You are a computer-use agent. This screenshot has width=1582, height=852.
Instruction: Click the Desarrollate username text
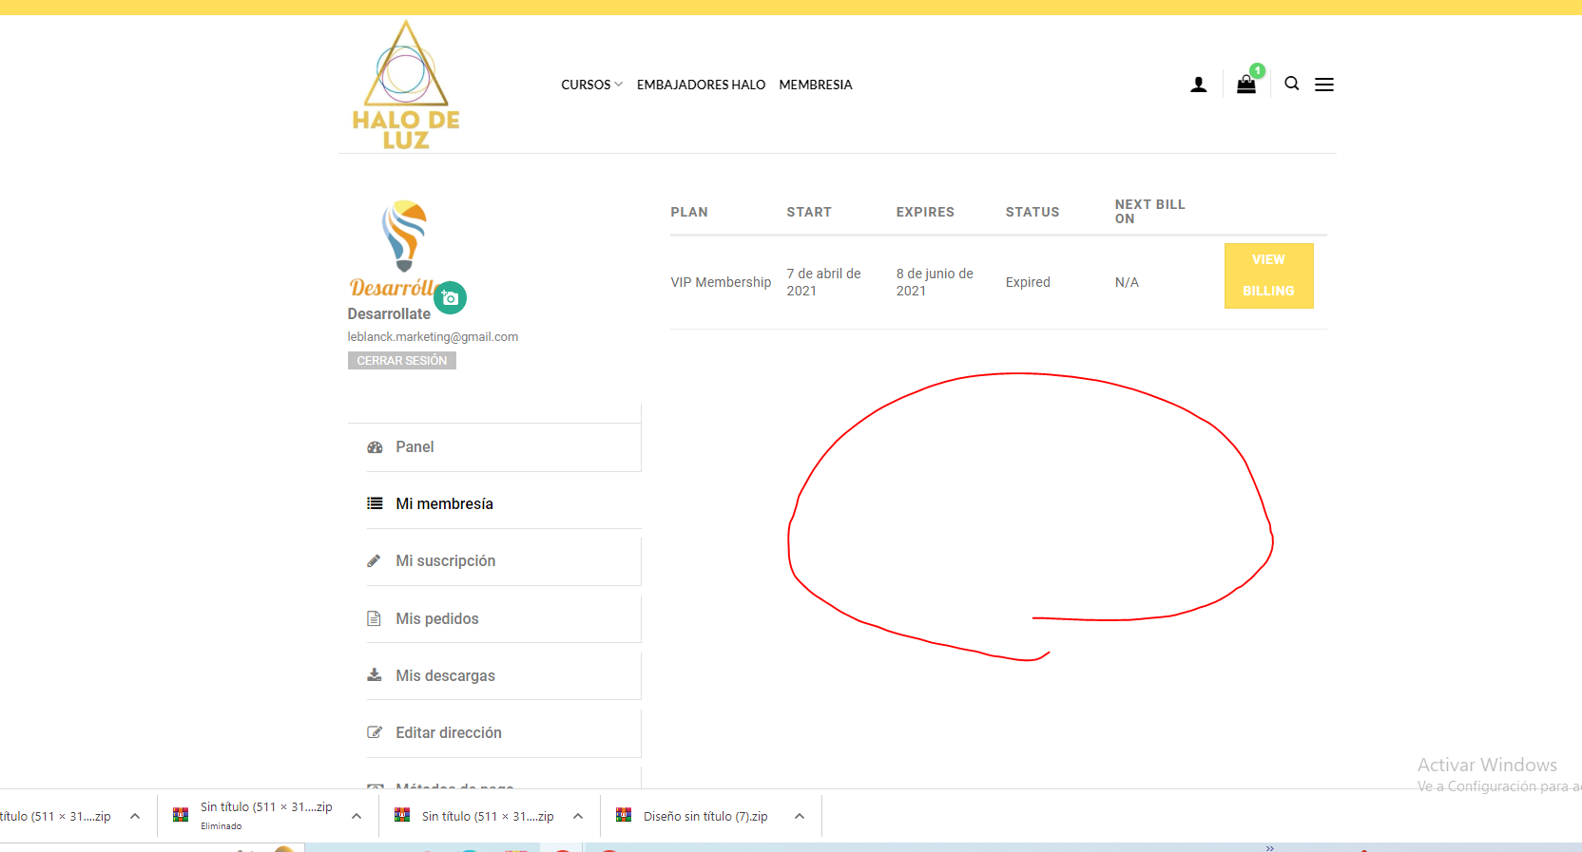389,314
